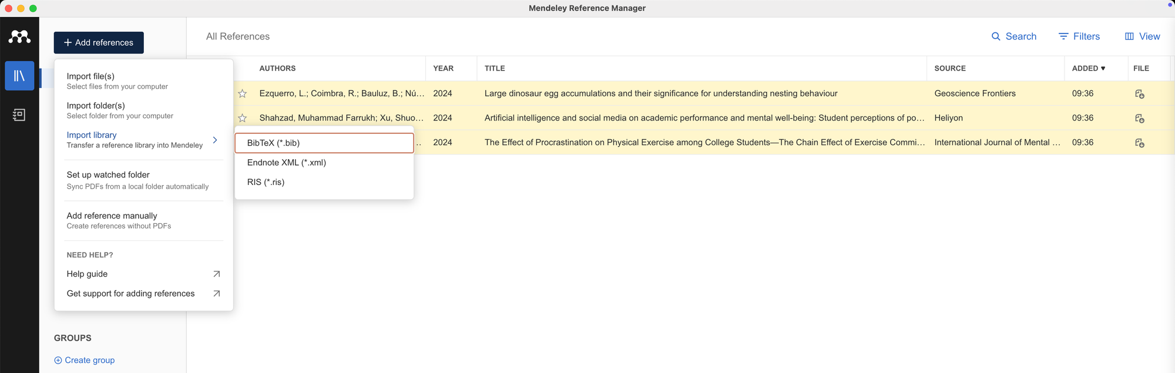
Task: Select The Effect of Procrastination title
Action: point(704,142)
